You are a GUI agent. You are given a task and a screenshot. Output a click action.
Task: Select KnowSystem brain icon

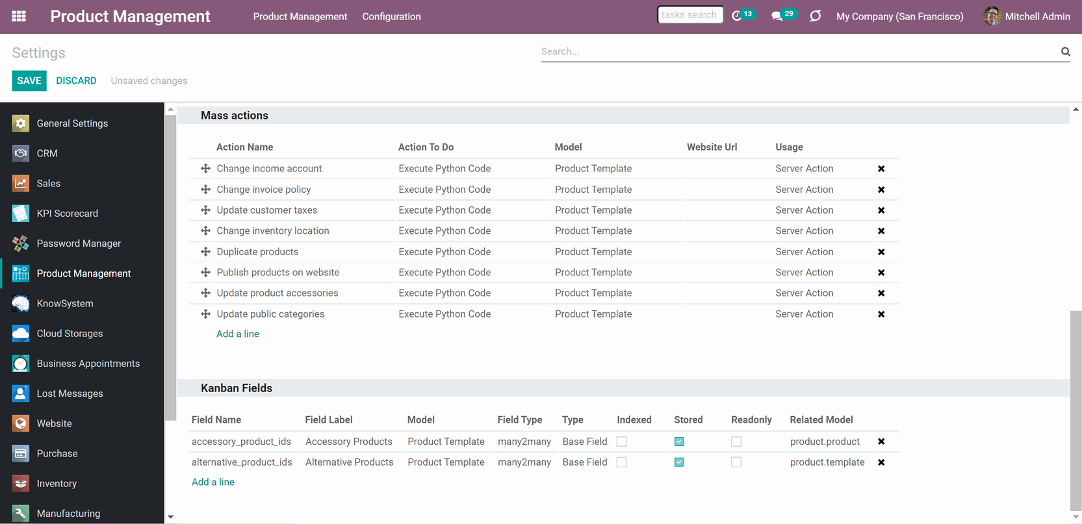tap(21, 303)
